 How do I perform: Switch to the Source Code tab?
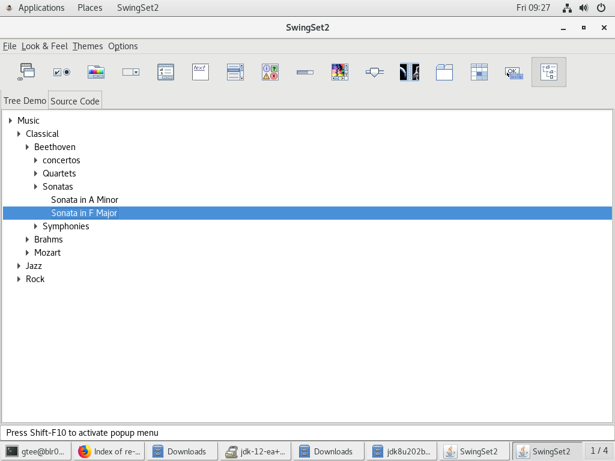(75, 101)
